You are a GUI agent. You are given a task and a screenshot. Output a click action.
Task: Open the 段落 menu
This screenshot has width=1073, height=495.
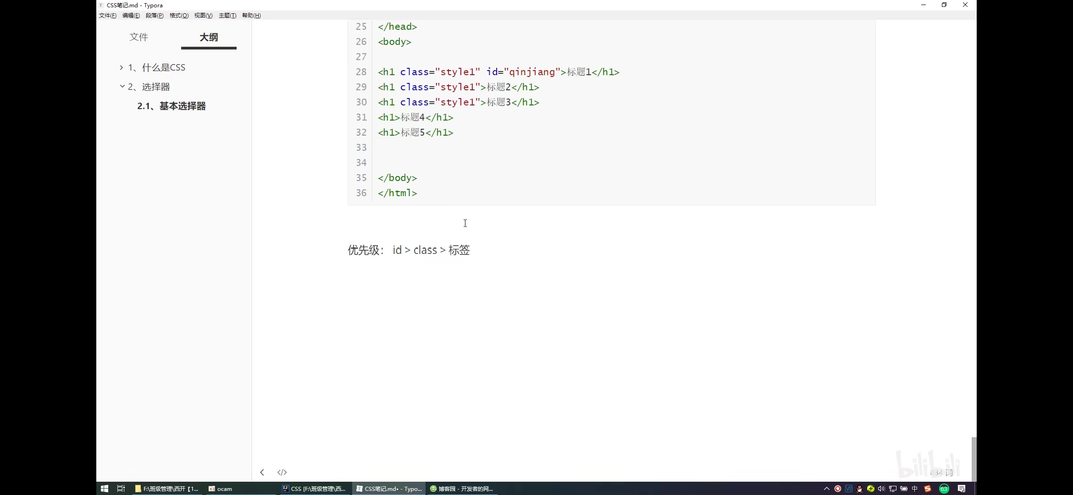click(155, 16)
